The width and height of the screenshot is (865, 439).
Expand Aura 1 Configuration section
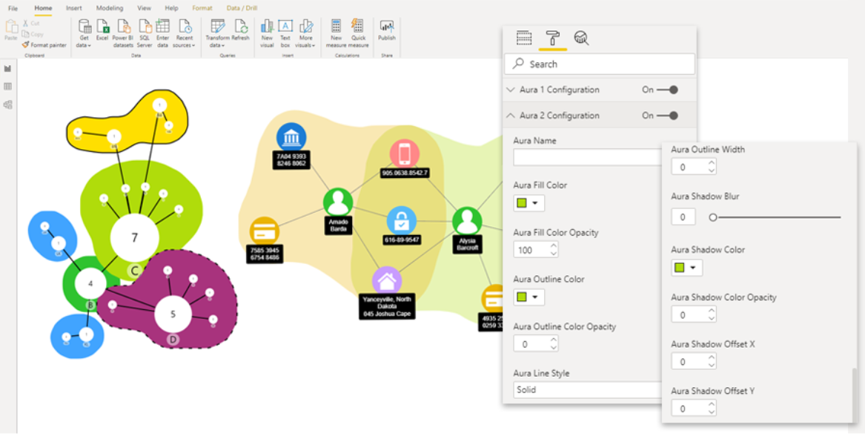[511, 90]
